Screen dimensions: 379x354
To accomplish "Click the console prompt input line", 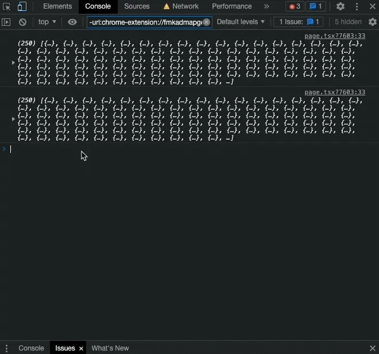I will point(194,149).
